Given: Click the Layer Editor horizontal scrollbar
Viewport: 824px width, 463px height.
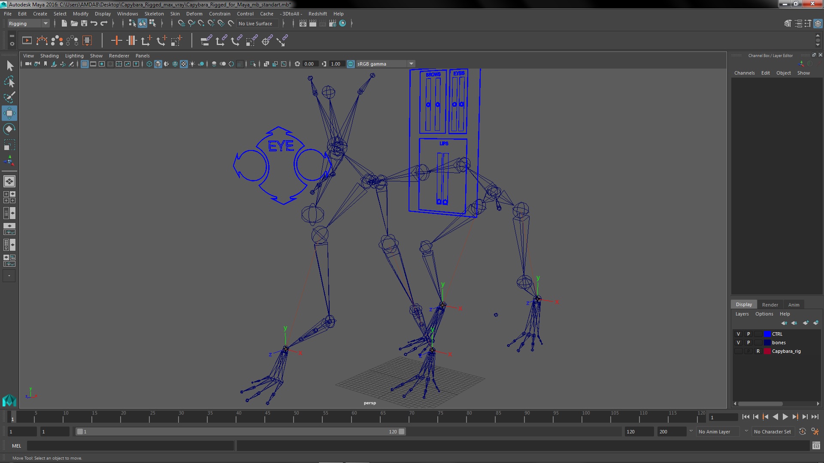Looking at the screenshot, I should (x=760, y=404).
